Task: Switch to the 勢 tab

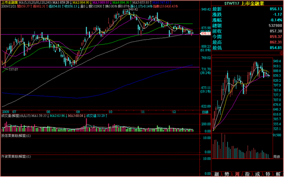Action: (227, 174)
